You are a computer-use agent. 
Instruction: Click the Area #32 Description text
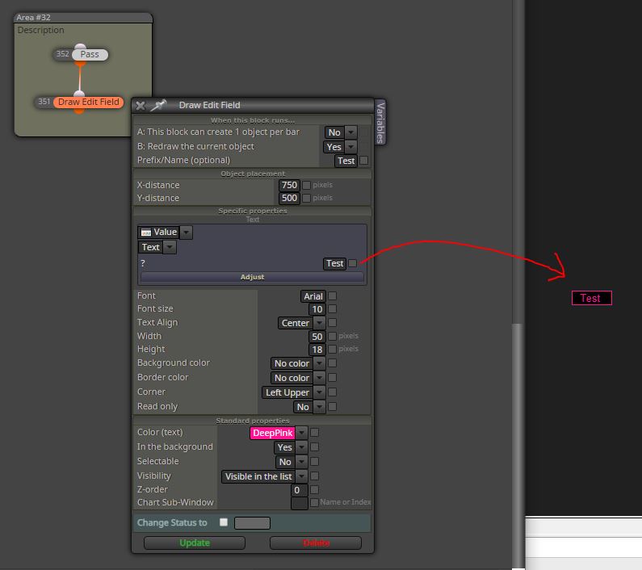(x=40, y=30)
